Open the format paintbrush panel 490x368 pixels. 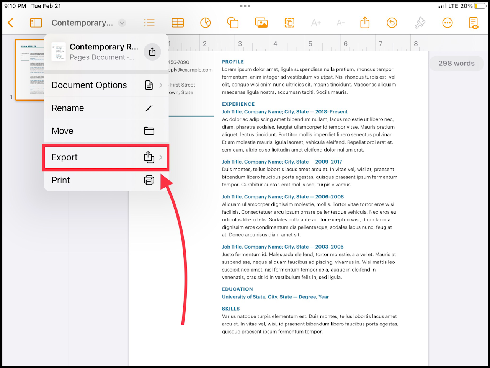(420, 23)
